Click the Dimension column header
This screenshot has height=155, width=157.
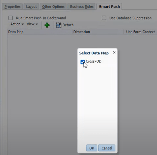coord(98,32)
